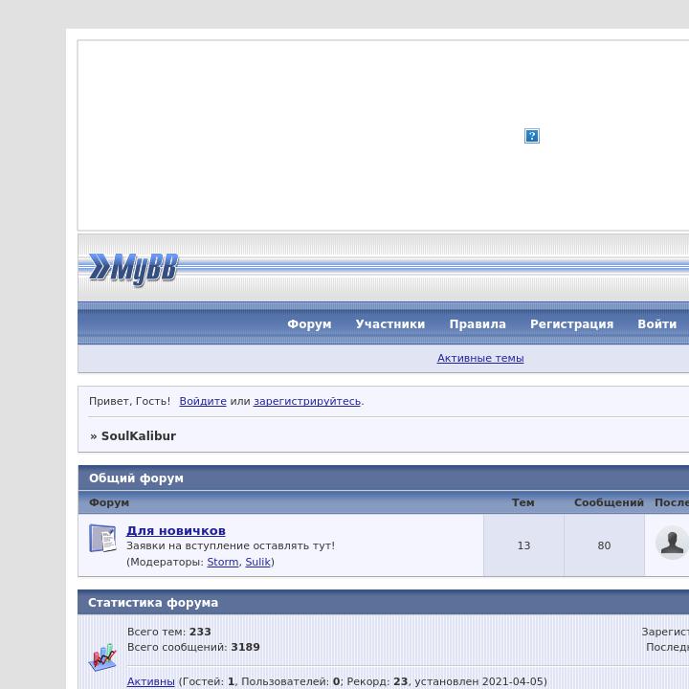Click the Всего тем: 233 text
689x689 pixels.
click(169, 632)
